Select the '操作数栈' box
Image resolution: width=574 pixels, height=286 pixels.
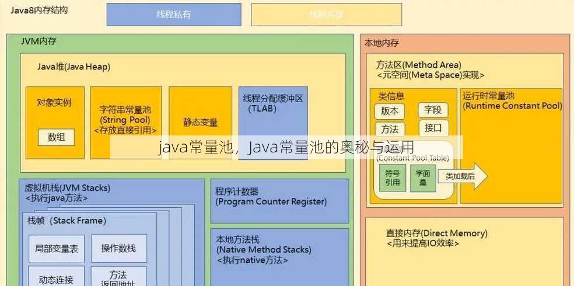tap(119, 248)
